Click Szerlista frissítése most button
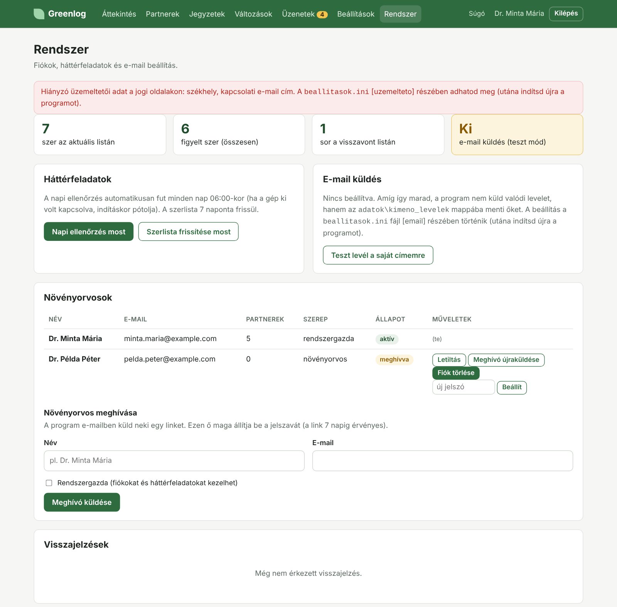Viewport: 617px width, 607px height. (188, 232)
